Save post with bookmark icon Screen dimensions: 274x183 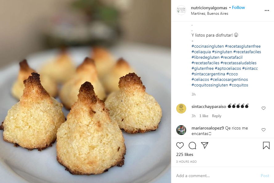point(266,145)
